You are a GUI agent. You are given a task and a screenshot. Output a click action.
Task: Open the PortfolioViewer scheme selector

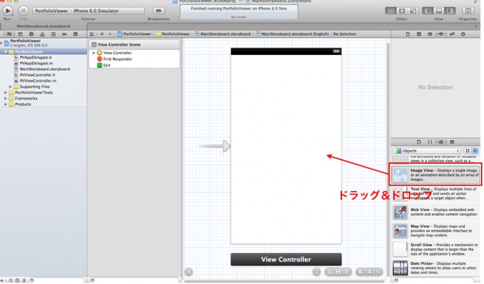pos(88,11)
